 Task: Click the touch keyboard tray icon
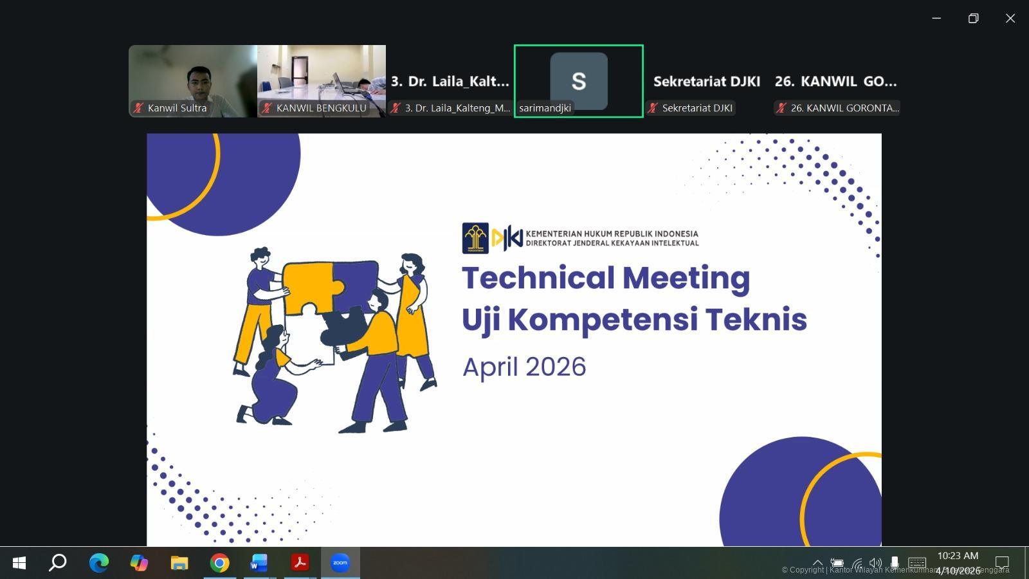tap(917, 563)
